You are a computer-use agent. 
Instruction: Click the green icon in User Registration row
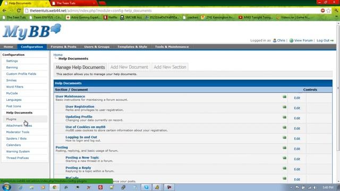(x=285, y=107)
